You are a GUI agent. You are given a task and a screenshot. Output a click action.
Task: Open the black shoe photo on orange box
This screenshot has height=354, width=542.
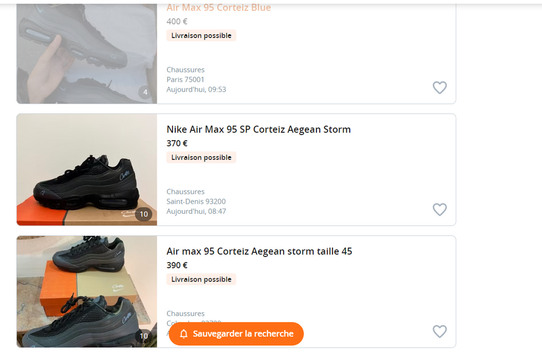click(87, 169)
